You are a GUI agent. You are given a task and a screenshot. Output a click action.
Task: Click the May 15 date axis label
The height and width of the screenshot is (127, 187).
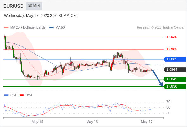point(37,122)
